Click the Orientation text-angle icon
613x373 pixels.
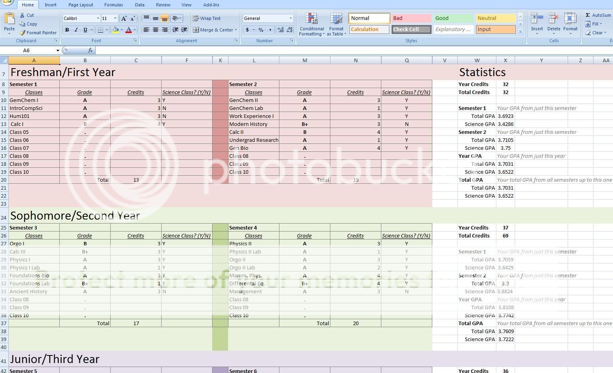(175, 18)
